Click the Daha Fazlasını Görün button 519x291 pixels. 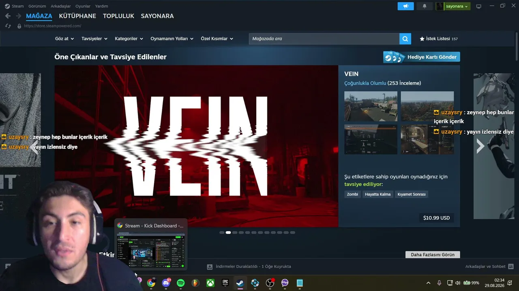point(433,255)
